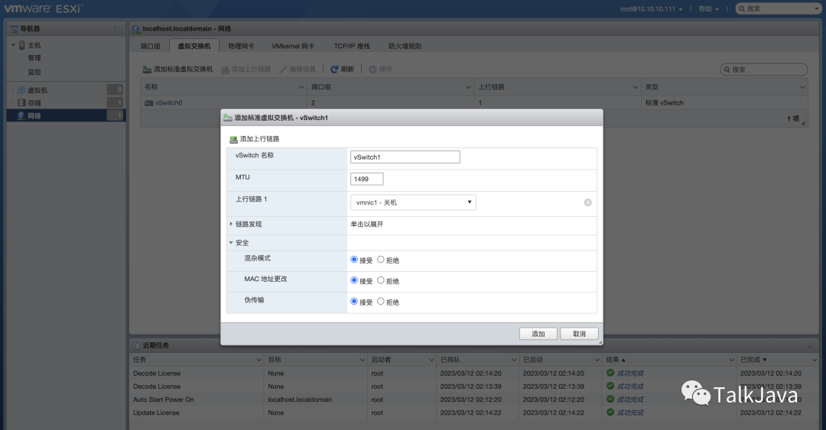Collapse the 安全 section

[x=232, y=243]
